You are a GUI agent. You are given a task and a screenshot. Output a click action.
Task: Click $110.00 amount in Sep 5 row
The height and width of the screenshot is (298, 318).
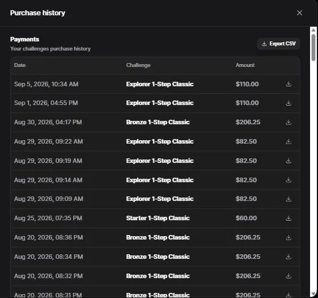click(x=247, y=84)
